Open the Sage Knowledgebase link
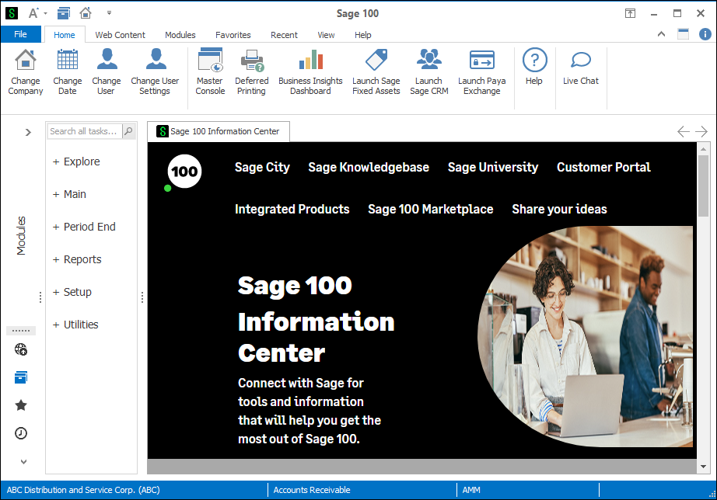The height and width of the screenshot is (500, 717). pyautogui.click(x=369, y=167)
